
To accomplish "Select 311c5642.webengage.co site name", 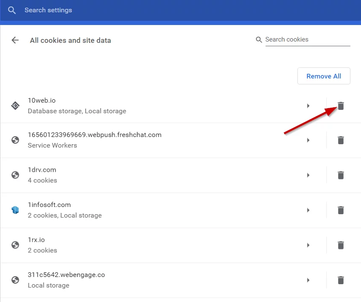I will 66,274.
